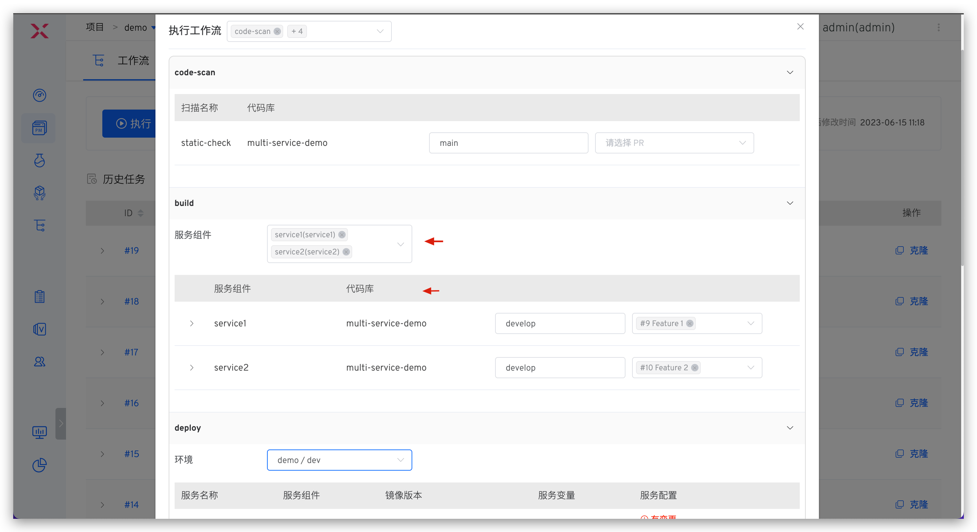Remove code-scan tag from workflow selector
The image size is (977, 532).
pyautogui.click(x=277, y=31)
